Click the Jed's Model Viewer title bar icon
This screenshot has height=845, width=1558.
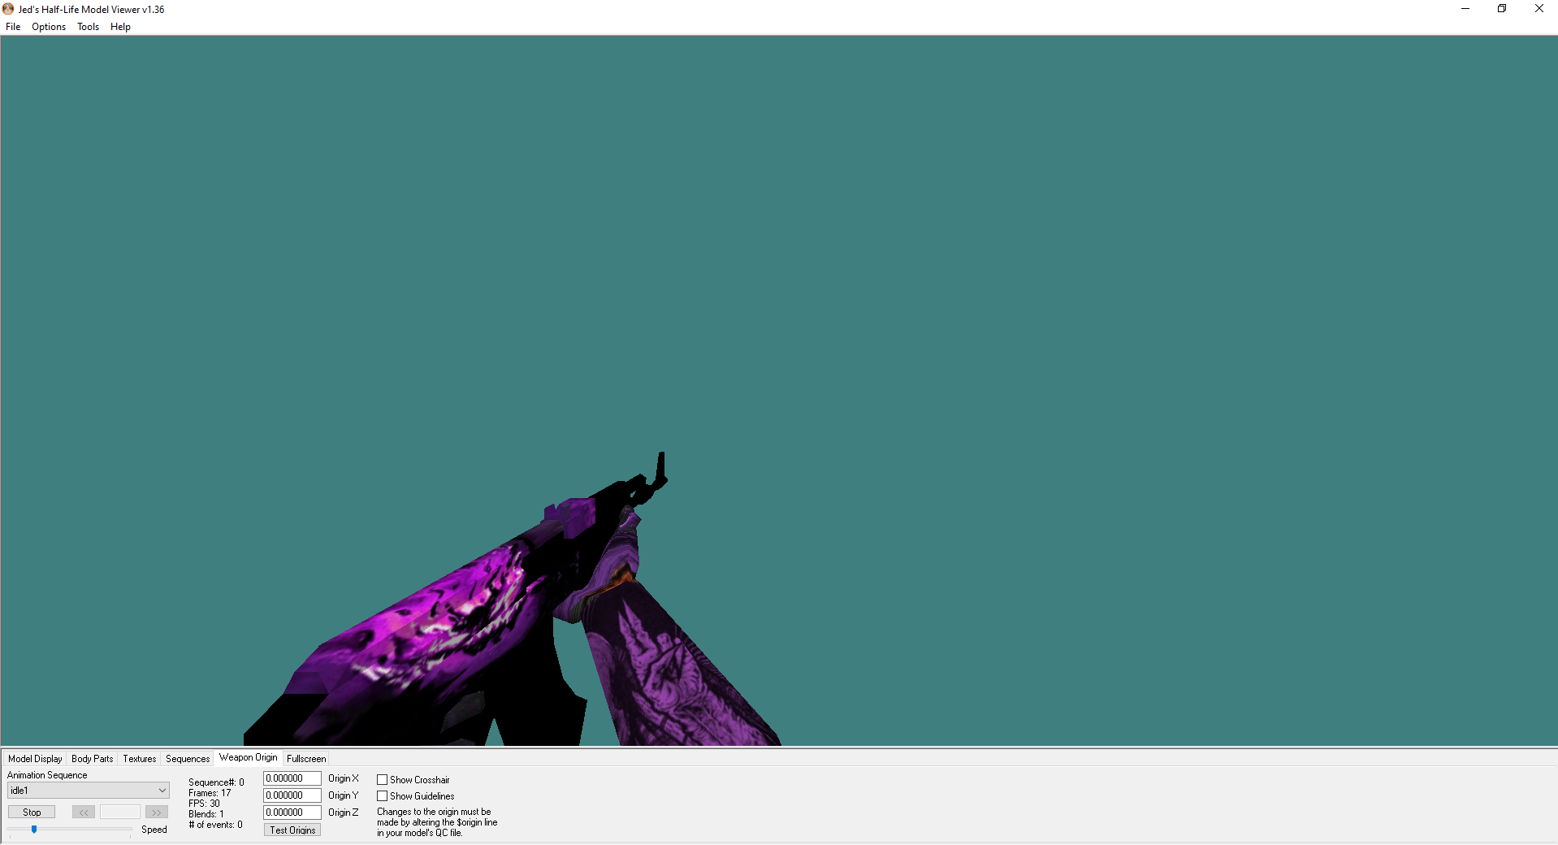9,9
